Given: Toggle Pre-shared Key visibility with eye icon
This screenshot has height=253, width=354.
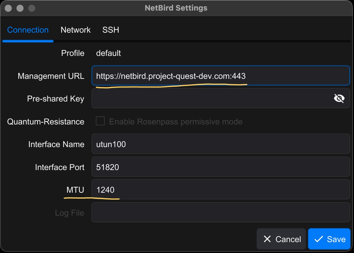Looking at the screenshot, I should tap(339, 98).
